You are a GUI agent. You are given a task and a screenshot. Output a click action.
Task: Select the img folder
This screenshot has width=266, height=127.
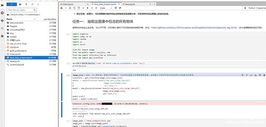click(x=31, y=33)
